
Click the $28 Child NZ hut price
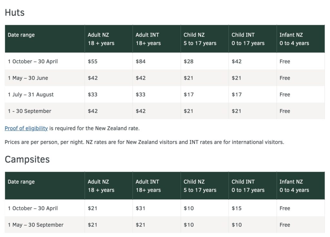click(x=189, y=61)
